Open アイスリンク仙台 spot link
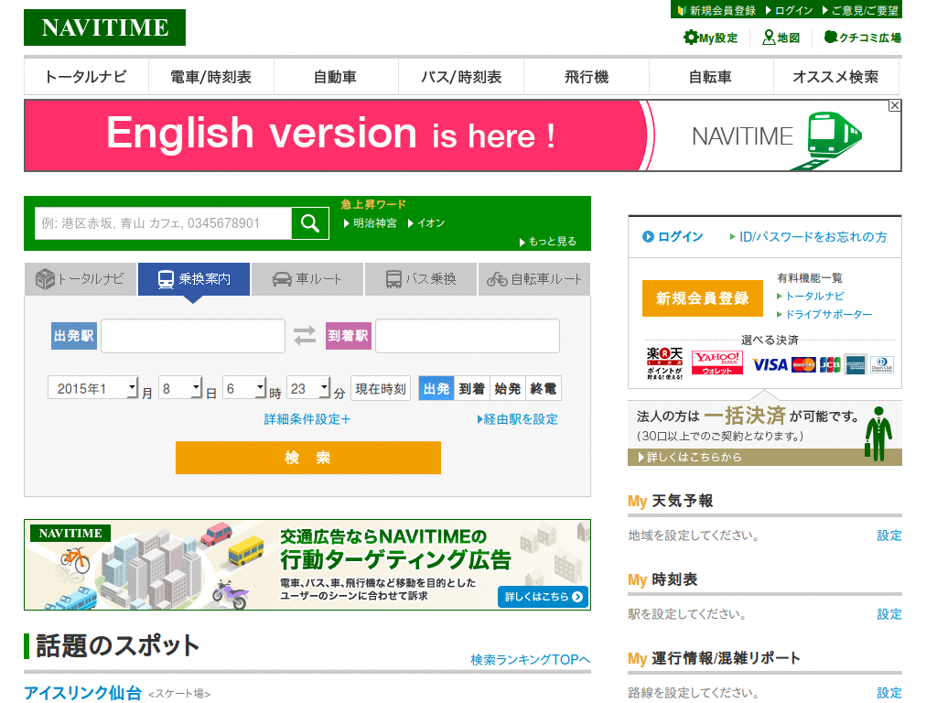The height and width of the screenshot is (703, 937). [82, 692]
